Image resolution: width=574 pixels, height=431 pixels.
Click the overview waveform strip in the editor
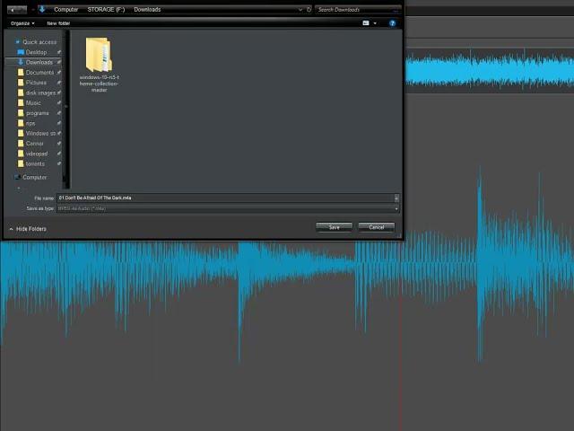490,70
